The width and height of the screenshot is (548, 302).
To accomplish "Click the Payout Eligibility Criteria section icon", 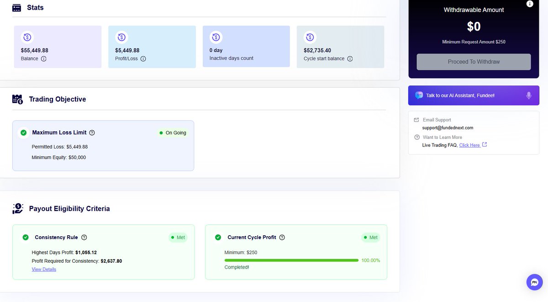I will coord(18,208).
